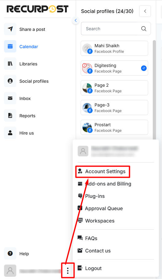The width and height of the screenshot is (162, 279).
Task: Open the three-dot user menu
Action: (x=68, y=271)
